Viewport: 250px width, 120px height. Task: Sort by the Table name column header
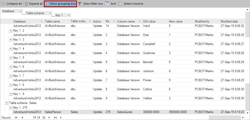57,21
